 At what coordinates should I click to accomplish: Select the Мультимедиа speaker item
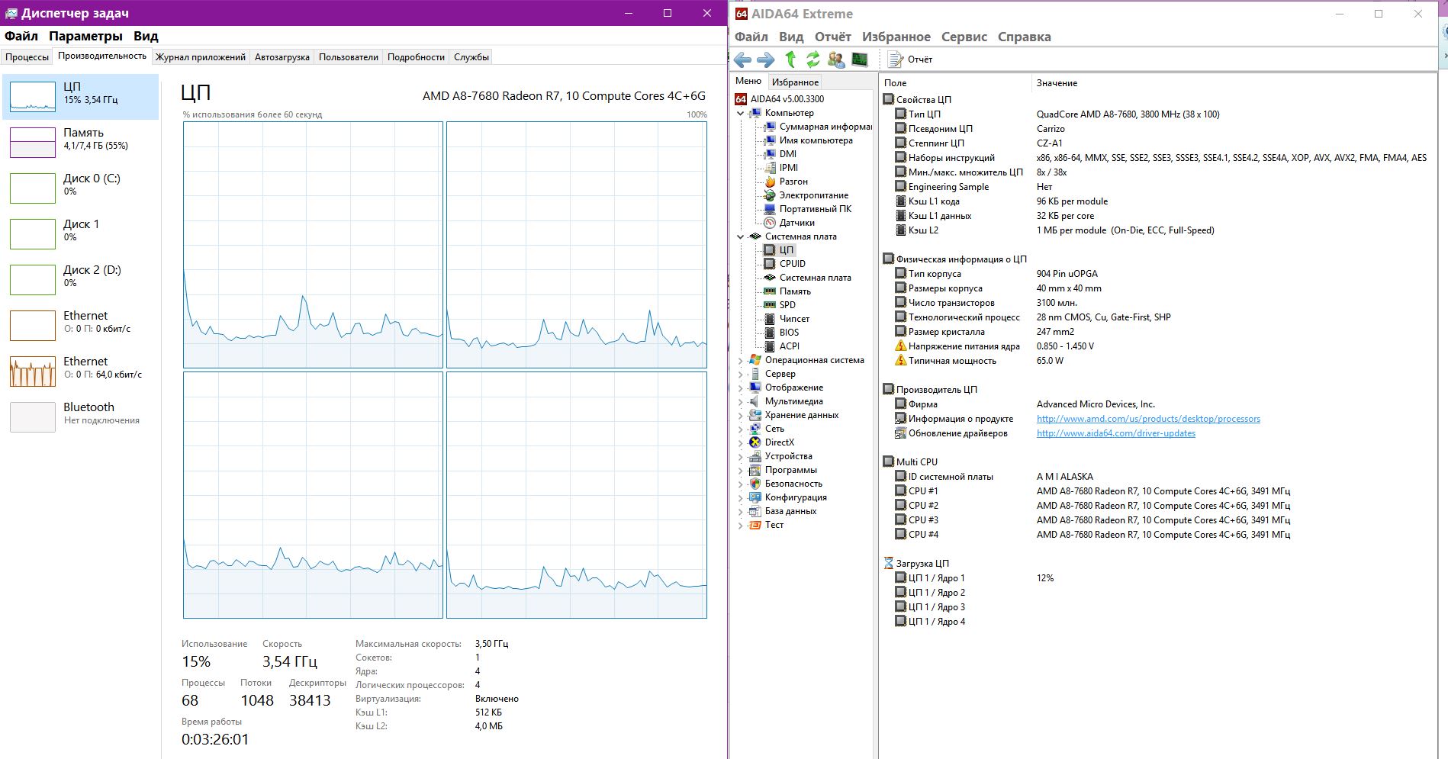[786, 401]
